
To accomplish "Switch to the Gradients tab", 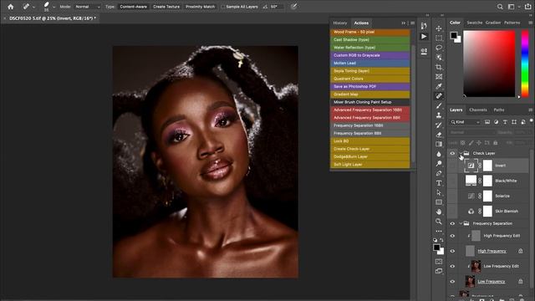I will (x=493, y=23).
